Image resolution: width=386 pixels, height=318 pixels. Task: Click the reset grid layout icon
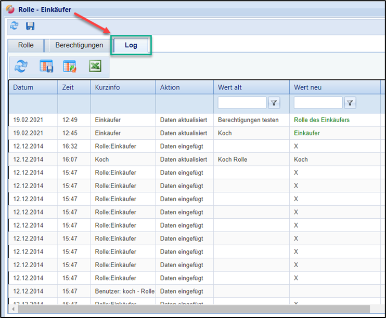coord(70,66)
